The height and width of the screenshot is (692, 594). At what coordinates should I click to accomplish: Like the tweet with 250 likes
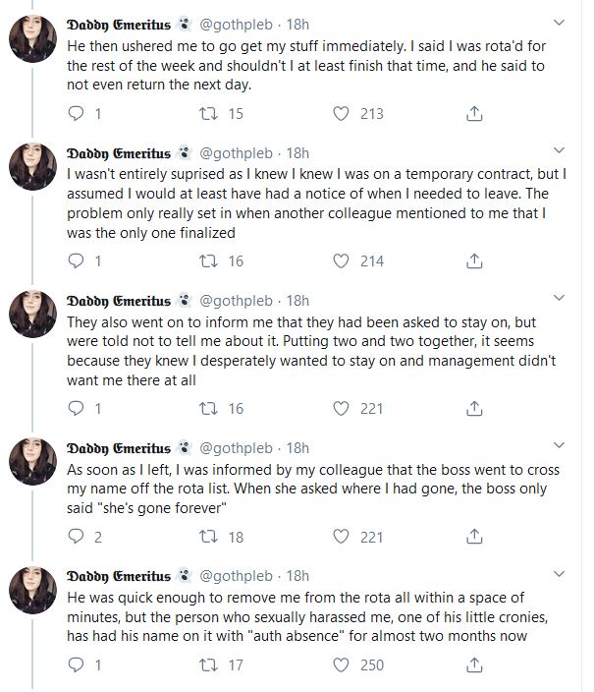341,665
